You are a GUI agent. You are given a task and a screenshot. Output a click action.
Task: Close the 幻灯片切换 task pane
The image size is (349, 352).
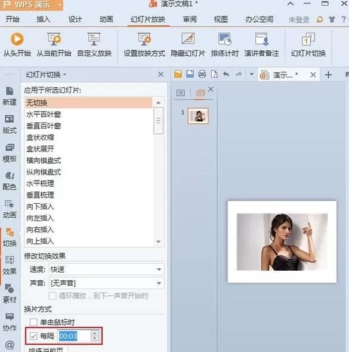point(160,74)
